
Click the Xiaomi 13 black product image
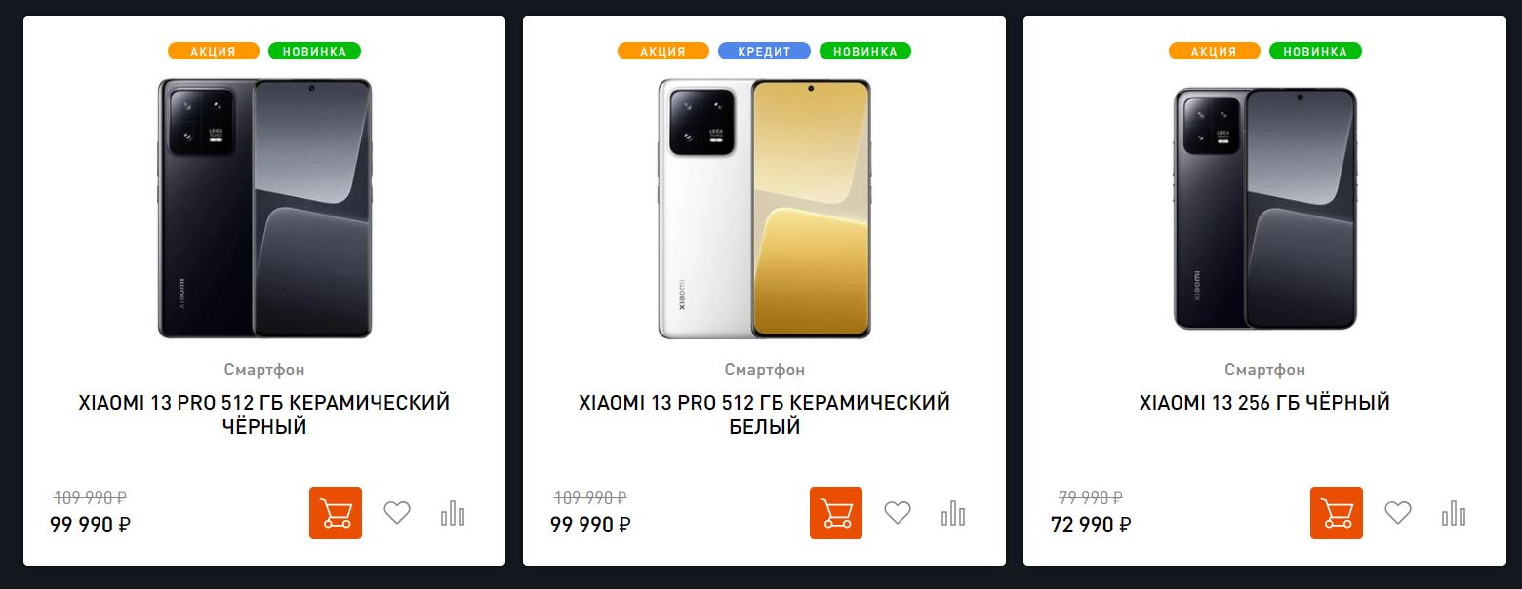(x=1264, y=209)
